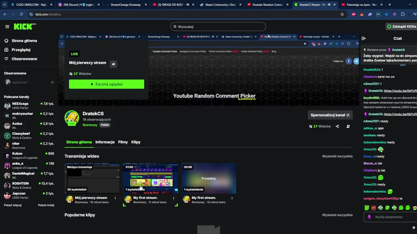Mute the DROGA DO KOSY tab audio
The height and width of the screenshot is (234, 417).
tap(188, 5)
